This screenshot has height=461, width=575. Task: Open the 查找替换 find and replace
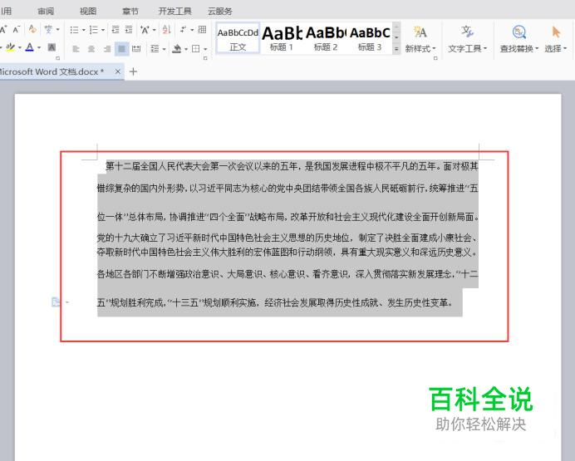click(x=518, y=39)
